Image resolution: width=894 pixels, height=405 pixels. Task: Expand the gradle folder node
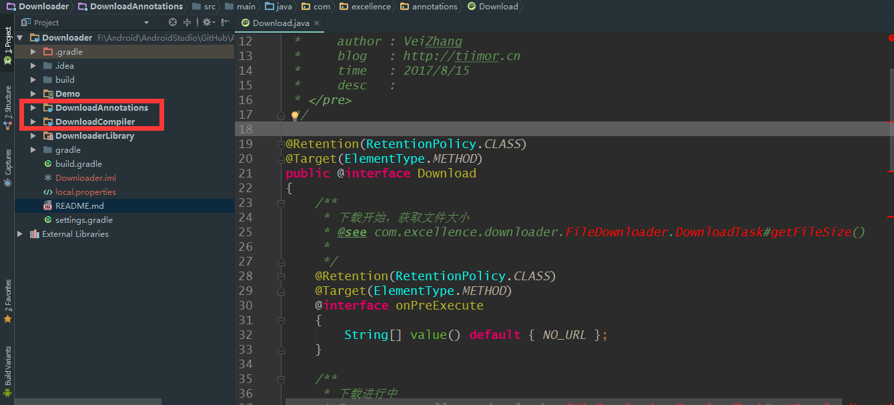point(33,149)
